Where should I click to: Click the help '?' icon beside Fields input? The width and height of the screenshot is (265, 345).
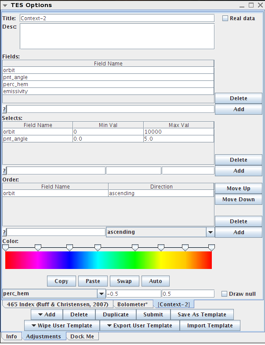[x=4, y=109]
